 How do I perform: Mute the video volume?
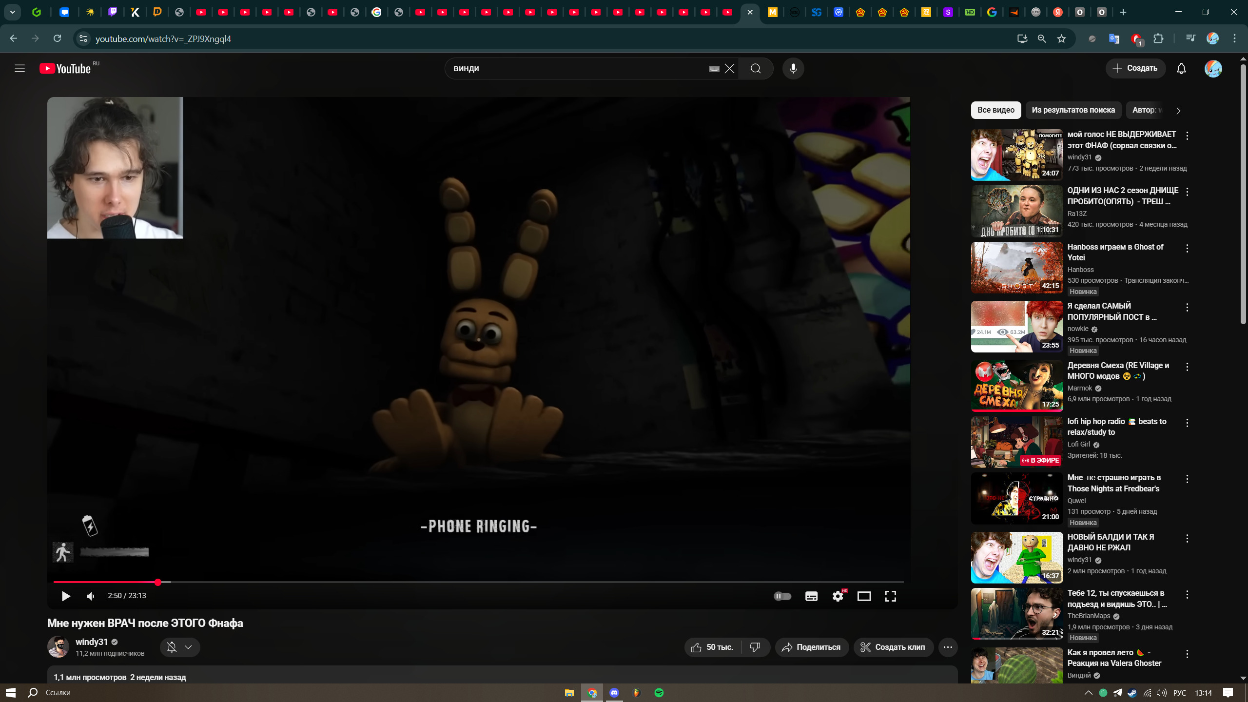coord(91,596)
